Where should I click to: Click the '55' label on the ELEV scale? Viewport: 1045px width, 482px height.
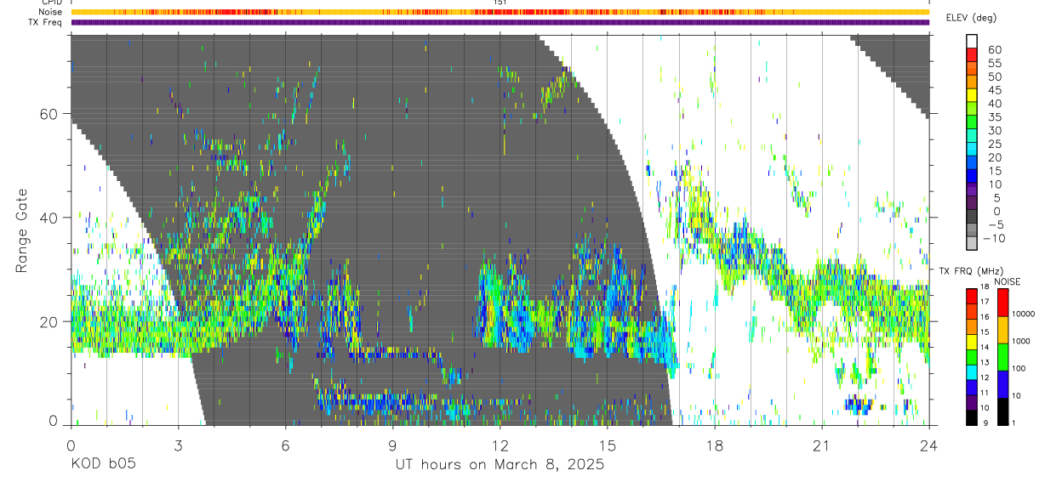(995, 64)
